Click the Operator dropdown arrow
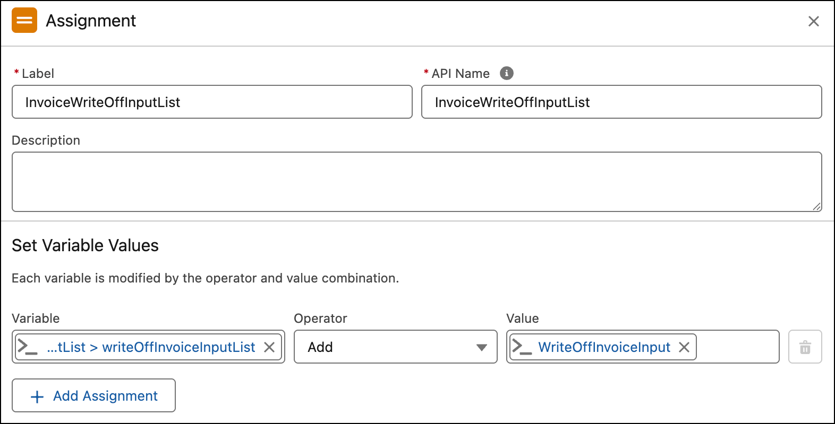835x424 pixels. point(481,347)
